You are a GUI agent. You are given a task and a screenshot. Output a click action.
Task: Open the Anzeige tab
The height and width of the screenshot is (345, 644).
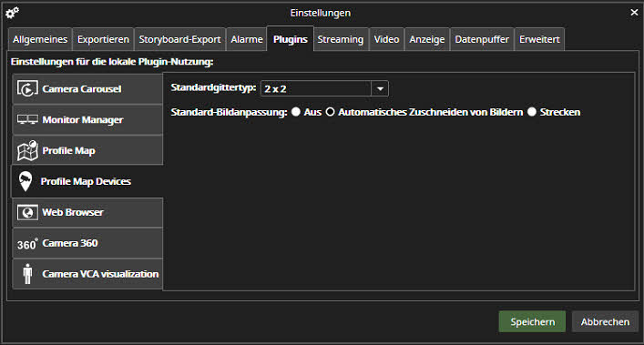427,39
